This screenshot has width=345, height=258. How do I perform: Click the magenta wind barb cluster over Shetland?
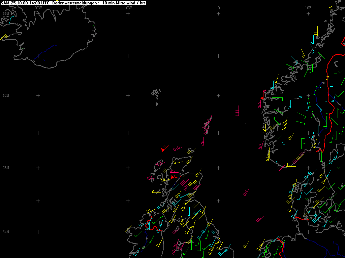[207, 125]
